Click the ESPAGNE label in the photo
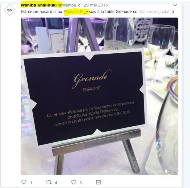The image size is (190, 188). [92, 89]
